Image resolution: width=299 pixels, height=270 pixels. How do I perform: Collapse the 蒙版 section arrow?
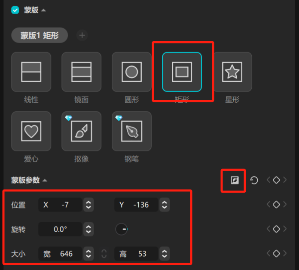click(43, 10)
